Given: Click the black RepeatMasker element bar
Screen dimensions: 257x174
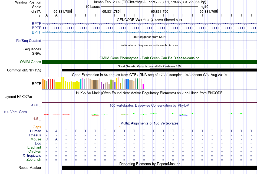Looking at the screenshot, I should point(159,168).
